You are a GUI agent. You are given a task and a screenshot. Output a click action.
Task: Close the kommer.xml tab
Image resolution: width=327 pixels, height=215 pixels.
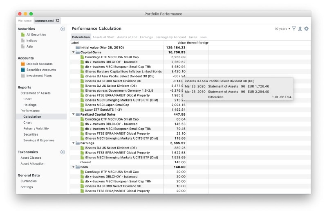57,21
